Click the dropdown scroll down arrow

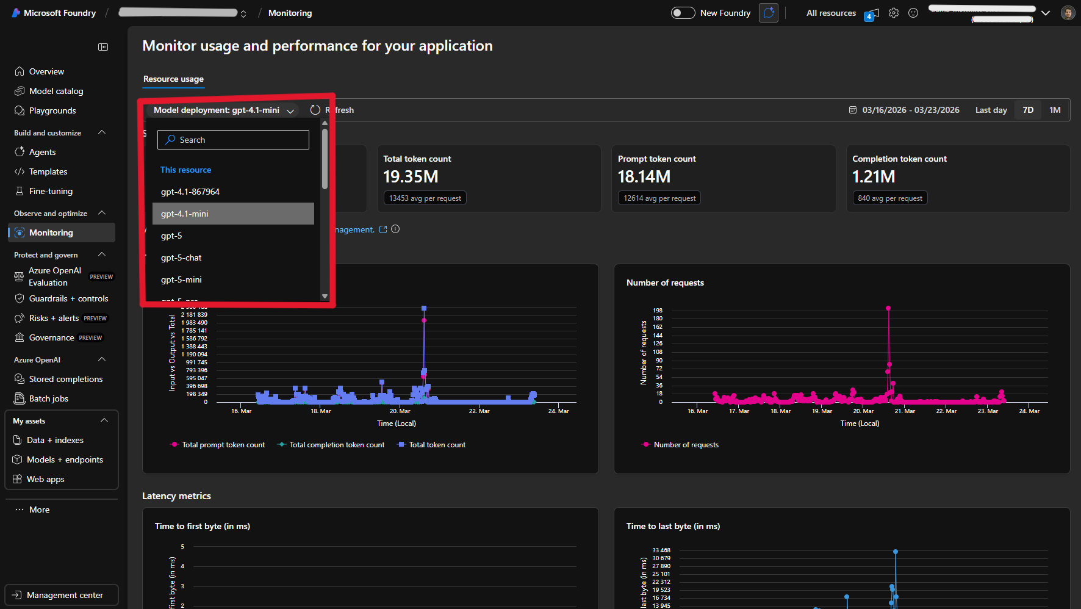click(x=325, y=297)
